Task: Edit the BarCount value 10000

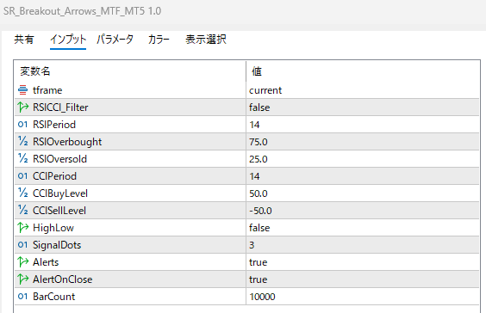Action: [x=362, y=297]
